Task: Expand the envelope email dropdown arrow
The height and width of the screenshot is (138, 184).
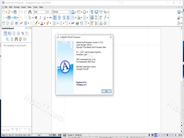Action: click(x=18, y=18)
